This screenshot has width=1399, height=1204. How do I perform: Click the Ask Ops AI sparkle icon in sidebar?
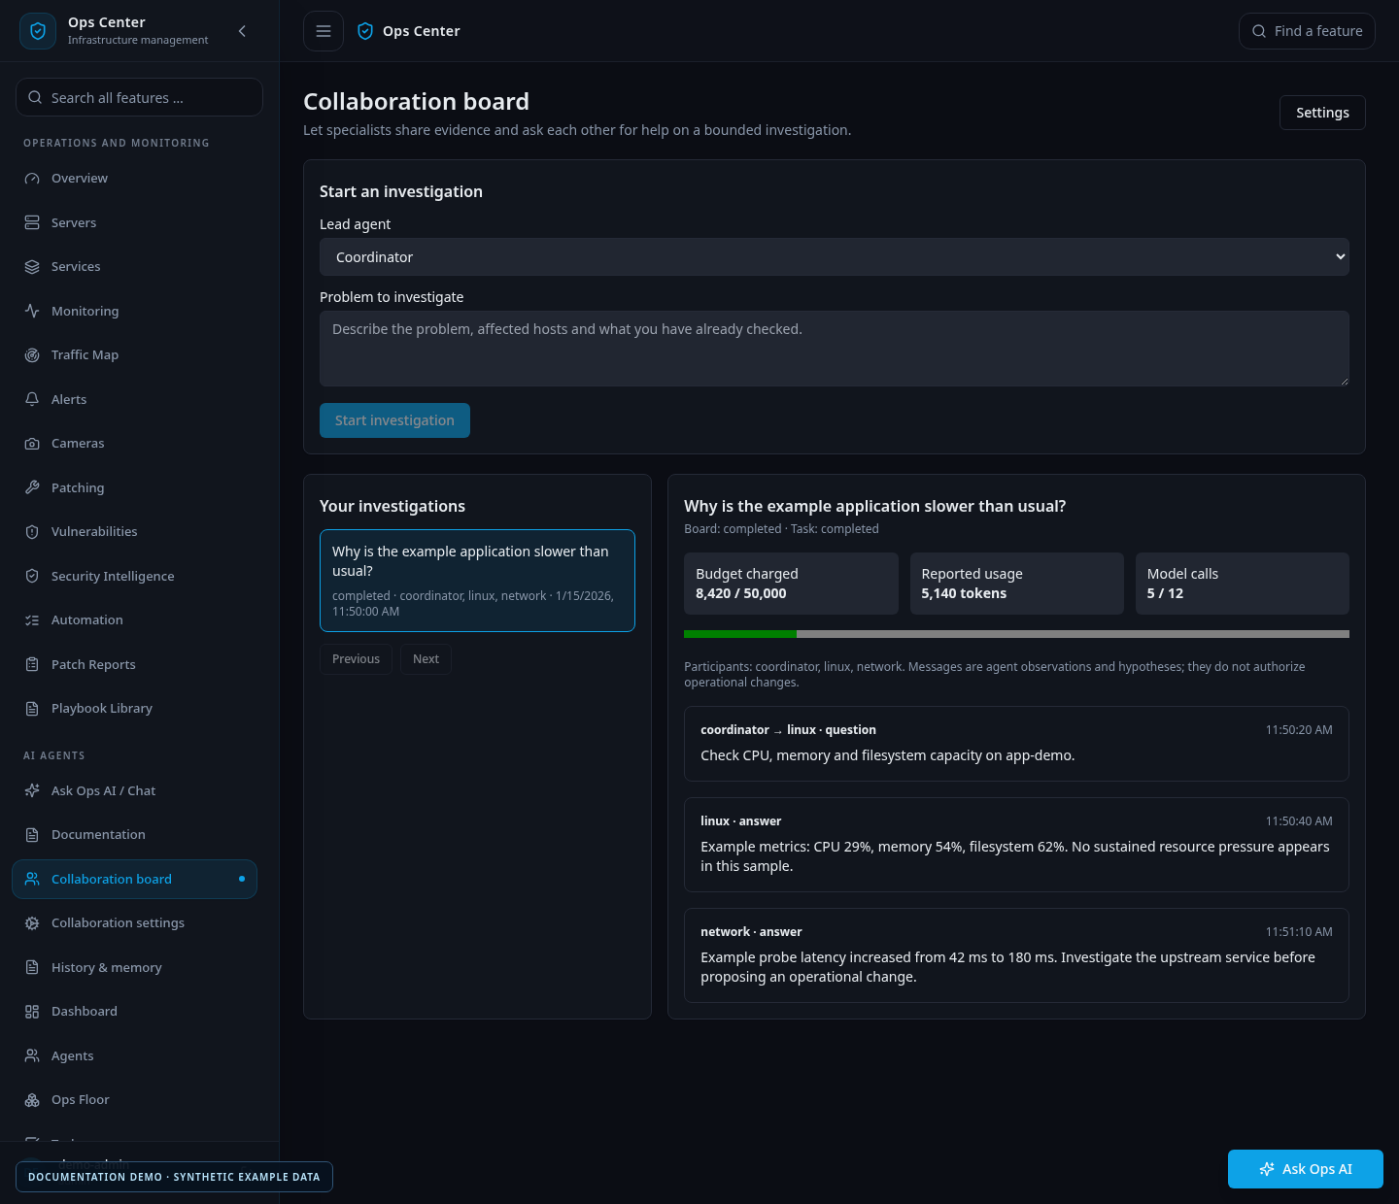pos(32,791)
